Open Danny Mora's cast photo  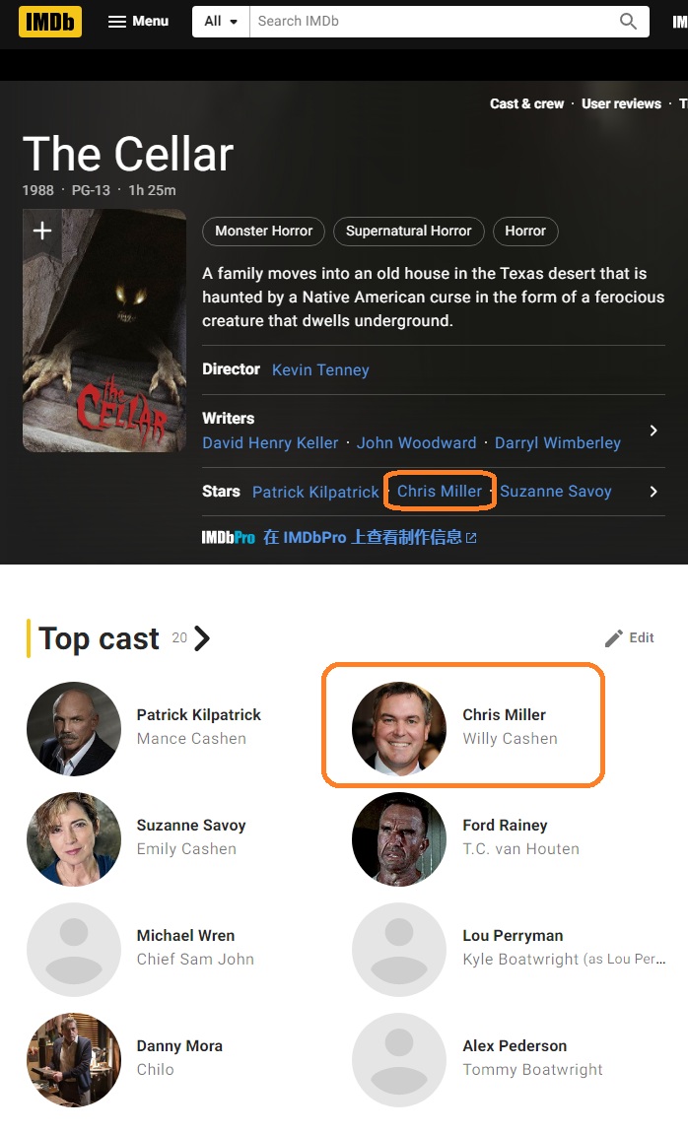(74, 1060)
